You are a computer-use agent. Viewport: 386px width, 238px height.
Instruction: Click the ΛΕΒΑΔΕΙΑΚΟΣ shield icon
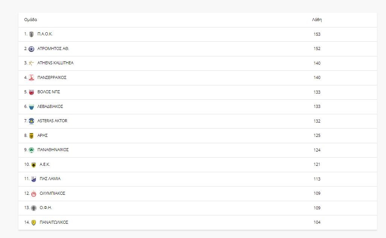[31, 107]
